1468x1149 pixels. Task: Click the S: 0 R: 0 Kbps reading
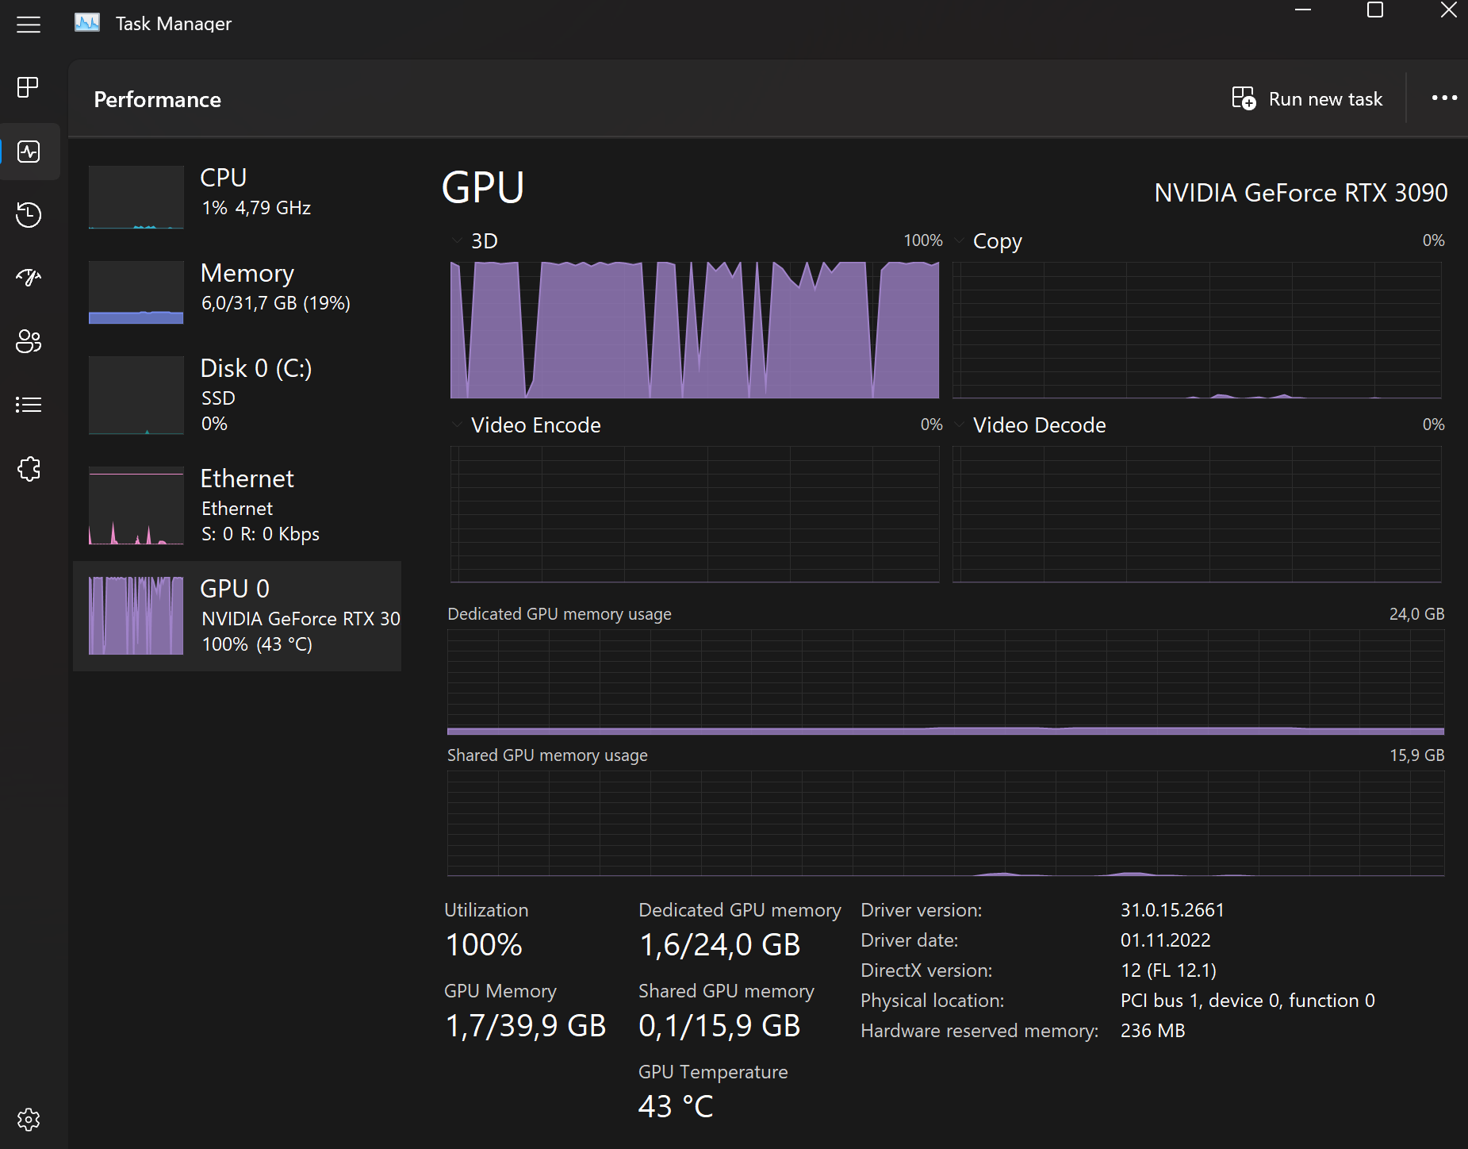point(260,534)
